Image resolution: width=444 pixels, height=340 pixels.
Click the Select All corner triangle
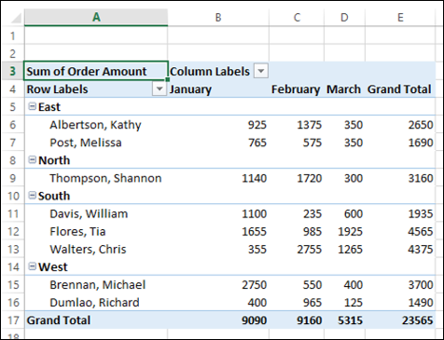15,18
